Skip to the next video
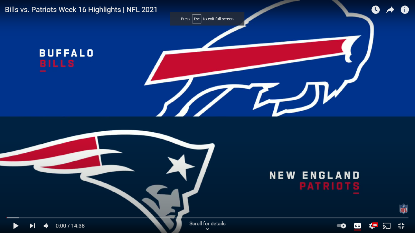Viewport: 415px width, 233px height. [x=32, y=226]
